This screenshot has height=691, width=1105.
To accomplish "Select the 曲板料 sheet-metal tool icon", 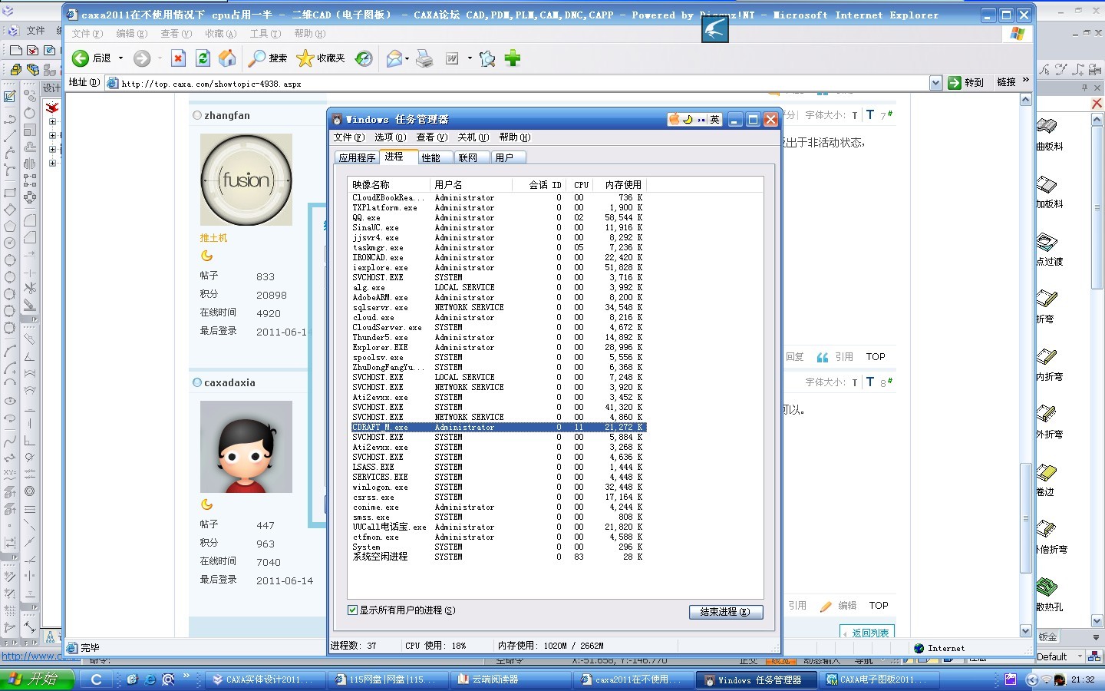I will 1047,126.
